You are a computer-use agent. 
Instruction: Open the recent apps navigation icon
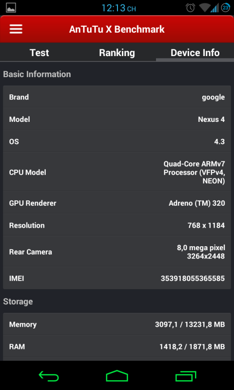pyautogui.click(x=186, y=376)
